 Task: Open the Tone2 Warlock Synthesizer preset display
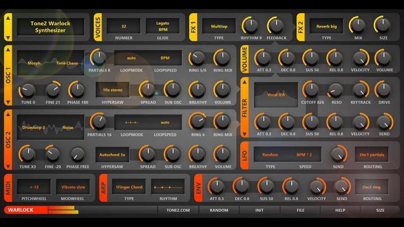click(50, 27)
